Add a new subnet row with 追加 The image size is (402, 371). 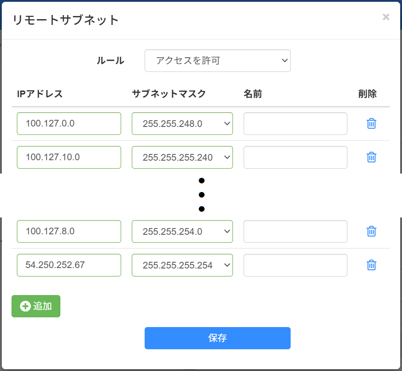click(x=36, y=306)
